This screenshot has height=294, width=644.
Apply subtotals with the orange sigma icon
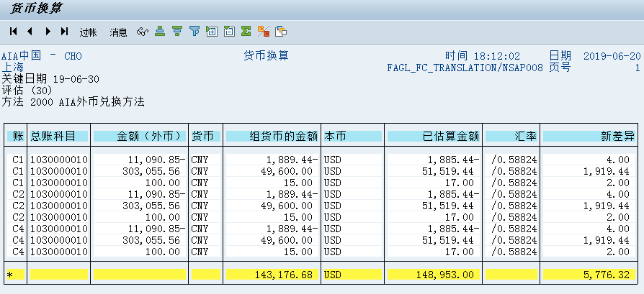pyautogui.click(x=263, y=31)
